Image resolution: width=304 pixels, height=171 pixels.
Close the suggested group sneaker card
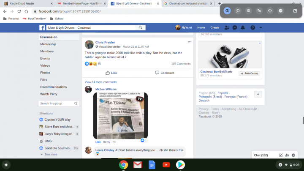pos(260,43)
